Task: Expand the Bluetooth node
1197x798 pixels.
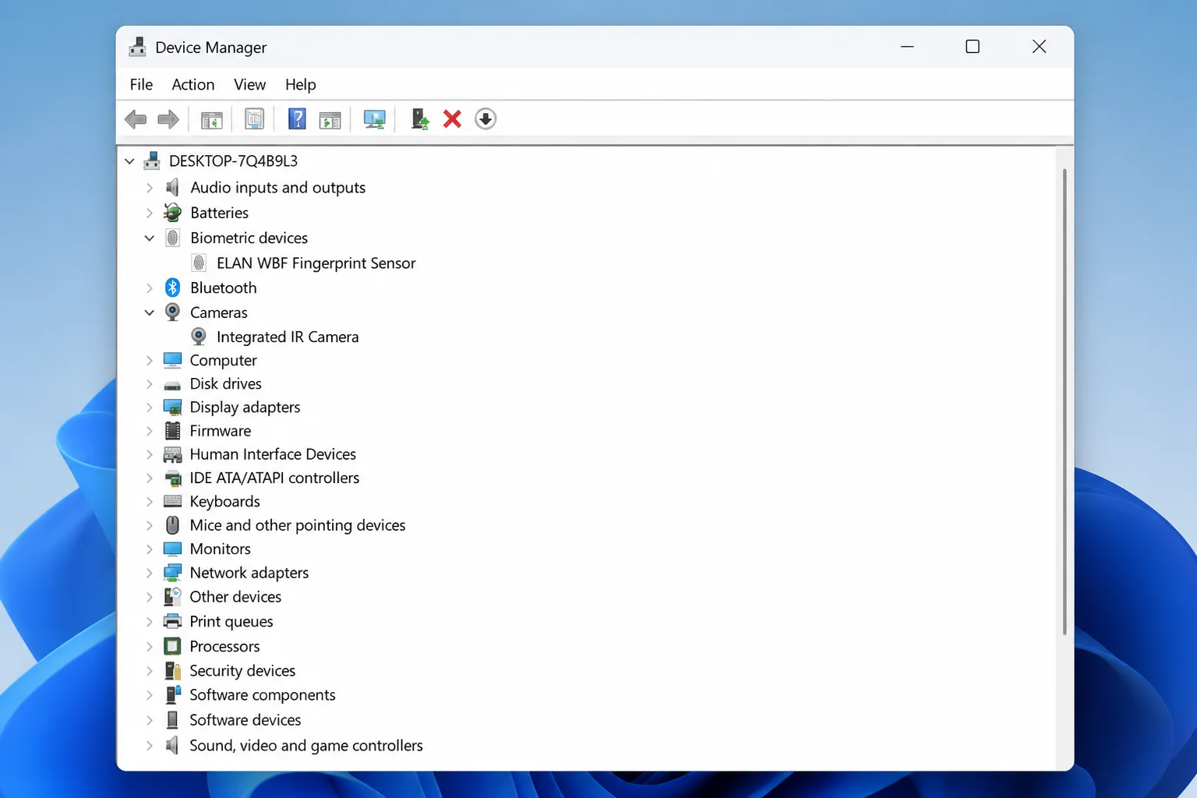Action: pyautogui.click(x=150, y=288)
